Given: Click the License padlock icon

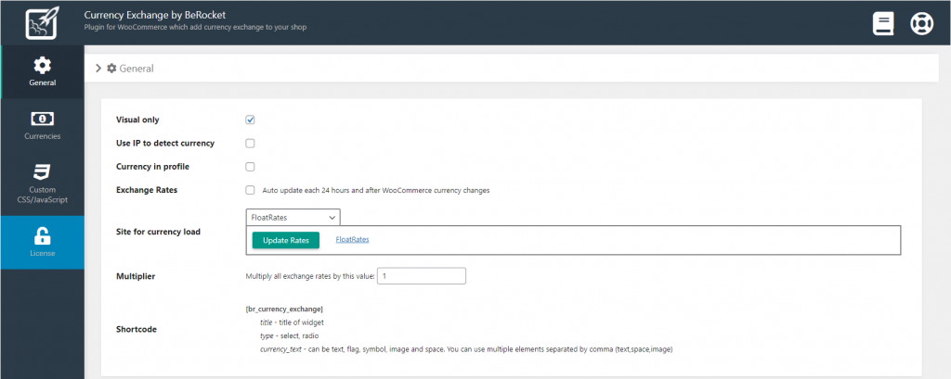Looking at the screenshot, I should 42,235.
